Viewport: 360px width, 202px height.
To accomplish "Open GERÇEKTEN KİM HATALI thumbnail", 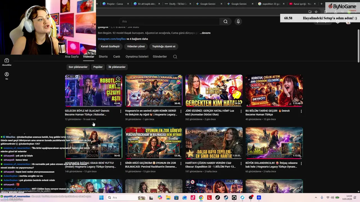I will tap(214, 91).
